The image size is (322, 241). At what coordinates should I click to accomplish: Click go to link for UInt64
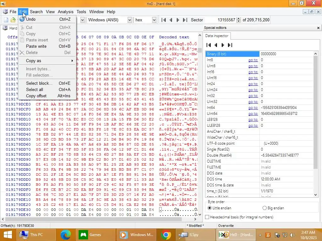pos(253,114)
